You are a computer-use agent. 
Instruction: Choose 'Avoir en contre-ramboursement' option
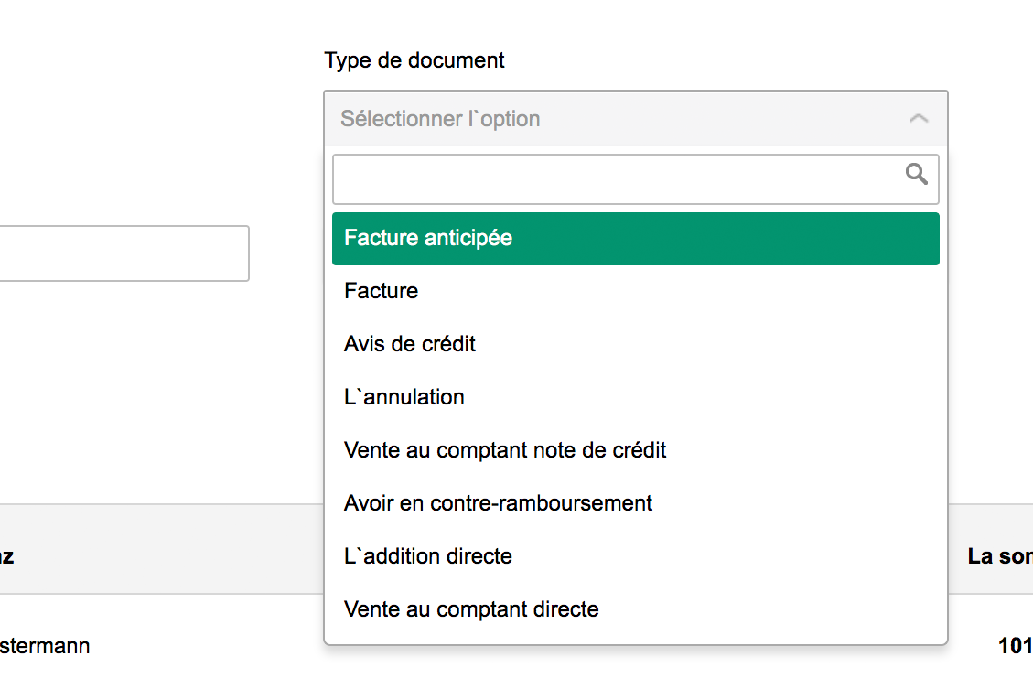(x=498, y=503)
